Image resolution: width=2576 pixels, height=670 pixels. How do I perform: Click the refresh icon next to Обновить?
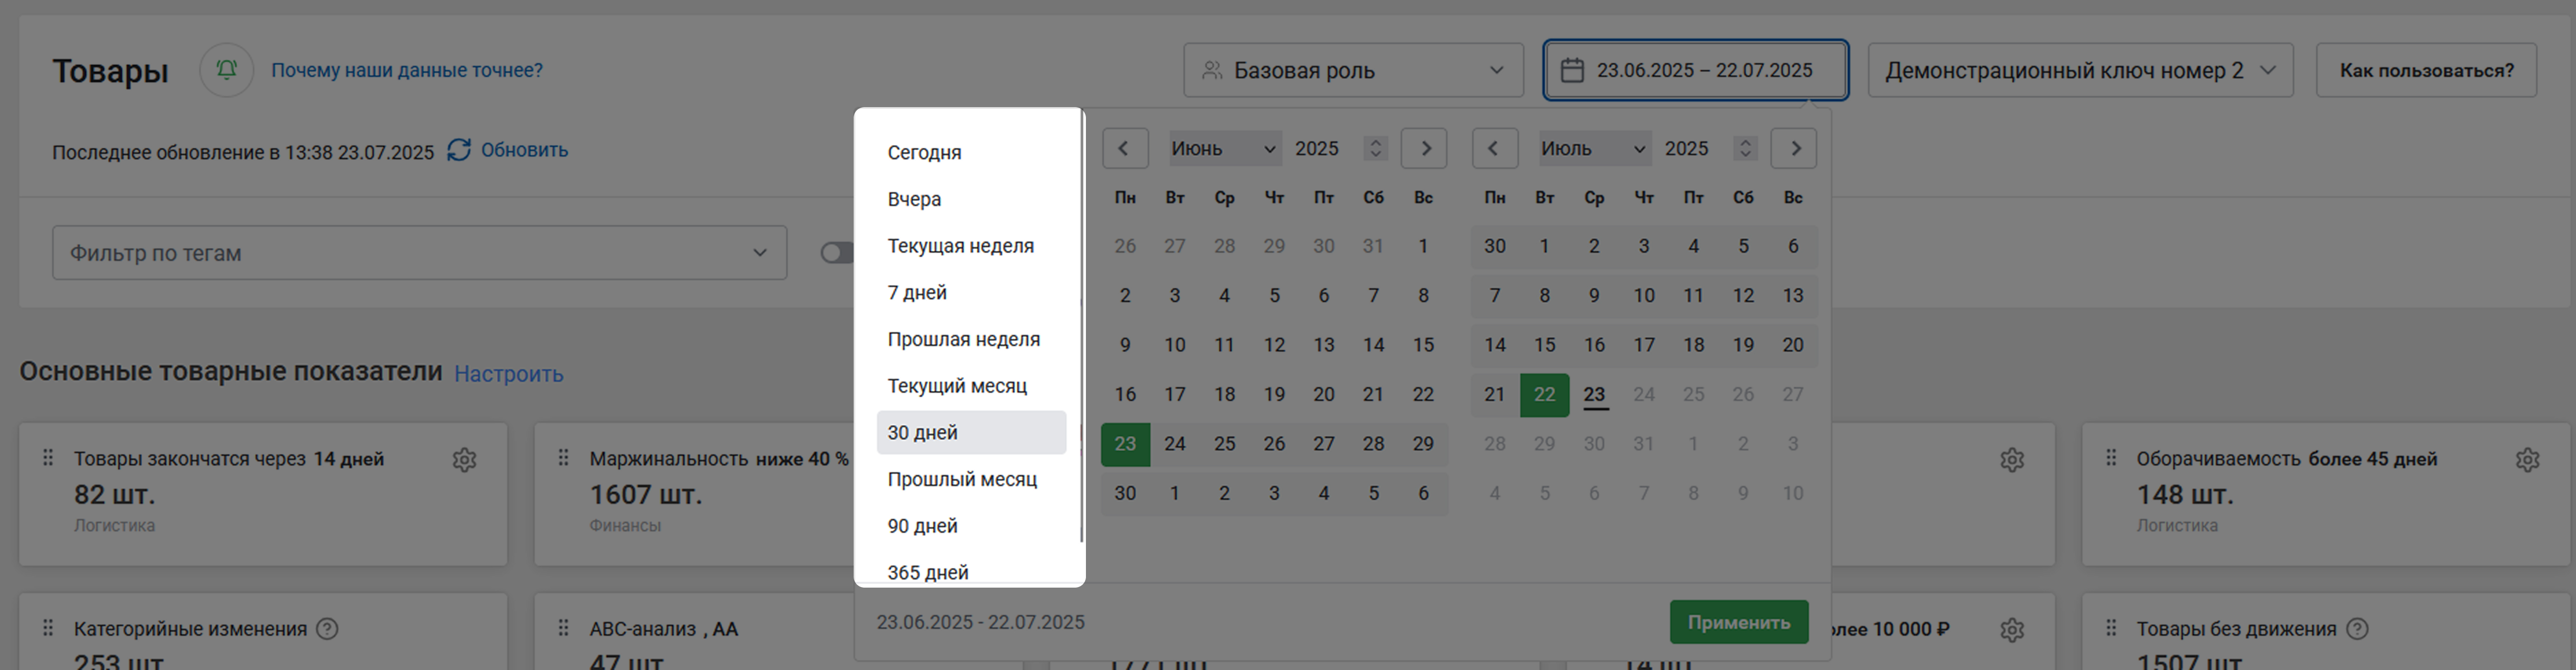point(459,150)
